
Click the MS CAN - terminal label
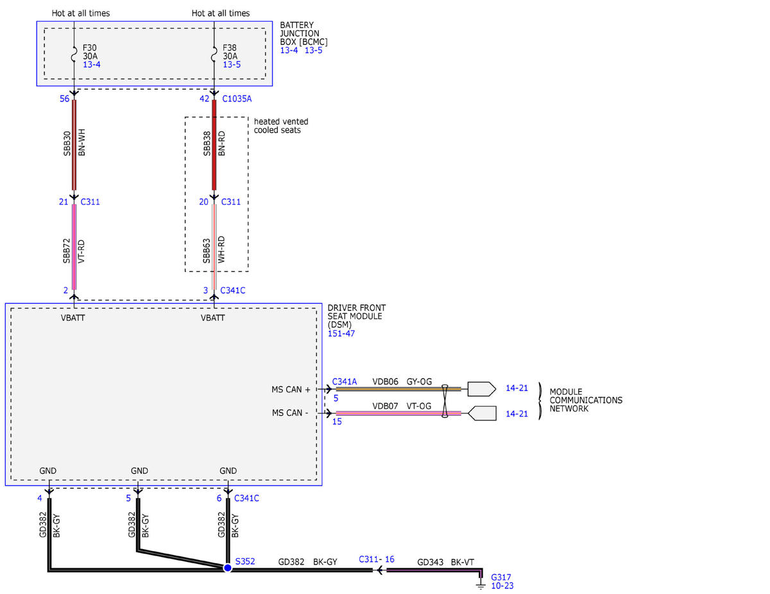pyautogui.click(x=290, y=413)
